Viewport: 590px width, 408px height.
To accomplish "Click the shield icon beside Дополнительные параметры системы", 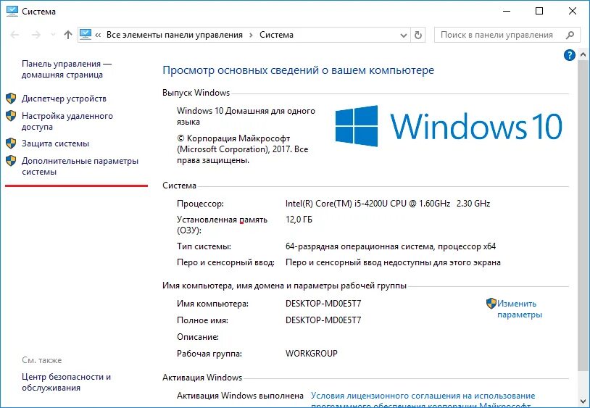I will [x=11, y=161].
